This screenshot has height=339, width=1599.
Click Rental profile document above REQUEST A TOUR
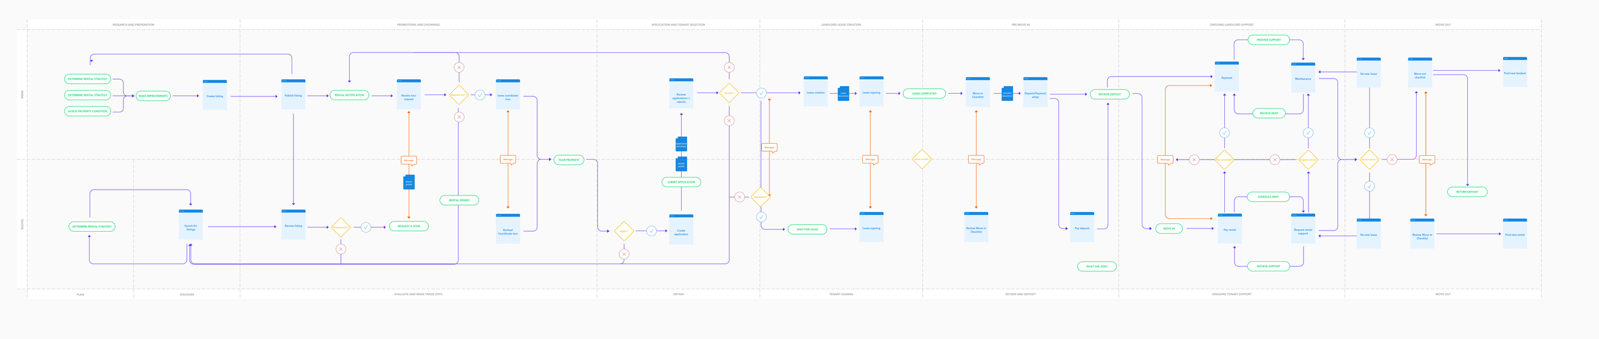[409, 182]
